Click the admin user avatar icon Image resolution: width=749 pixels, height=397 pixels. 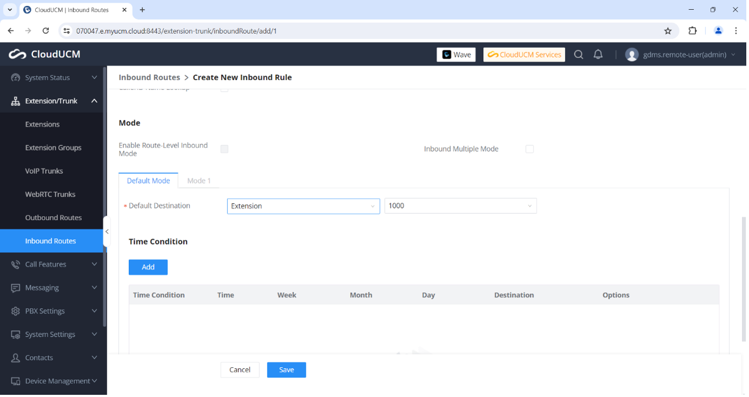(632, 55)
